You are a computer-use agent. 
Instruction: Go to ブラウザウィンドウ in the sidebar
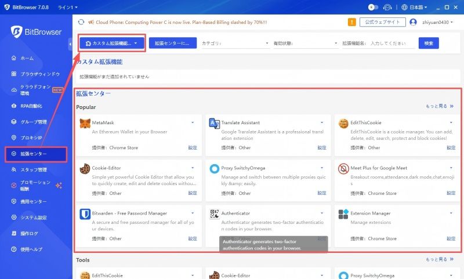pyautogui.click(x=39, y=74)
